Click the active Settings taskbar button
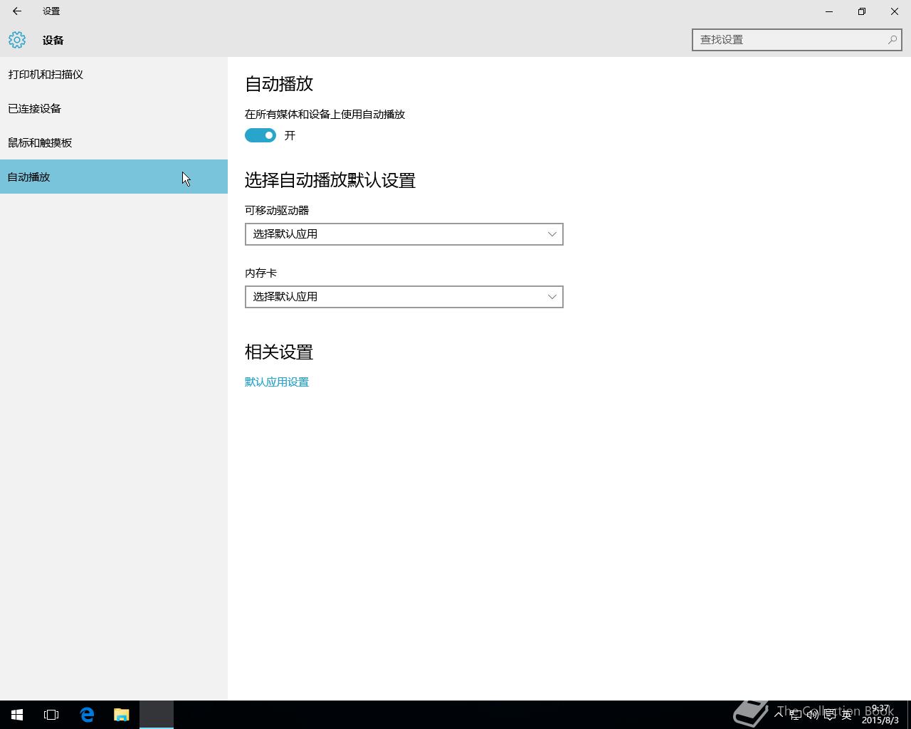Image resolution: width=911 pixels, height=729 pixels. [157, 715]
